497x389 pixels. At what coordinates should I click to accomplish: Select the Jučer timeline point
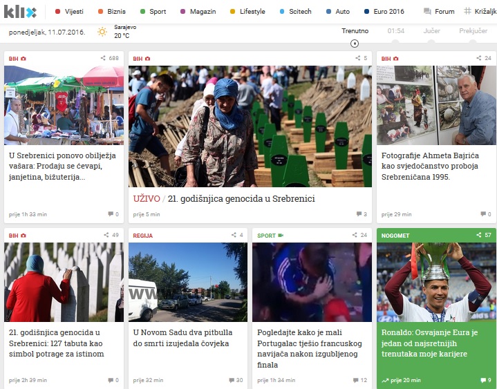[x=431, y=31]
